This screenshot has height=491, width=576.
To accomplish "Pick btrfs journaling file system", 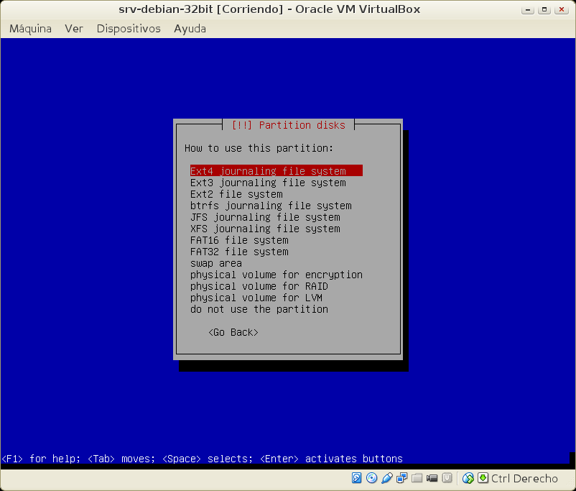I will pyautogui.click(x=271, y=206).
